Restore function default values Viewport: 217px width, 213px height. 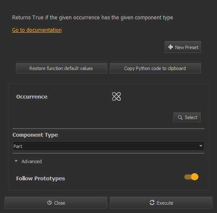pyautogui.click(x=62, y=68)
